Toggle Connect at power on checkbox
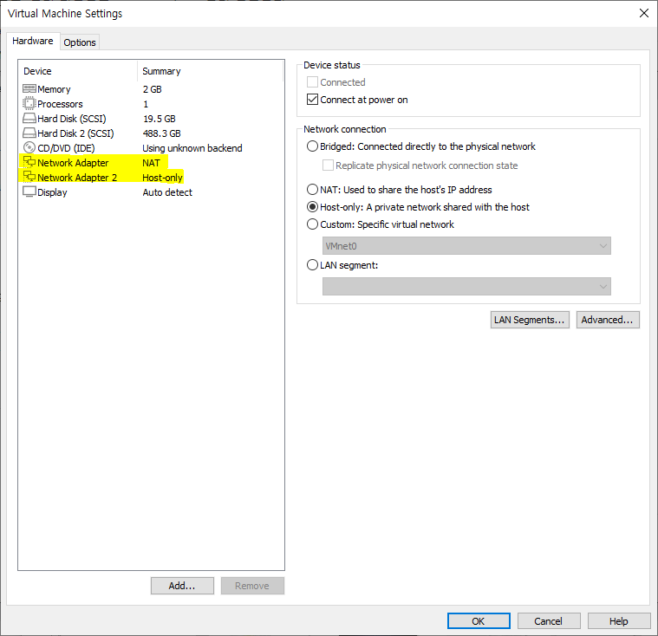658x636 pixels. [x=312, y=100]
